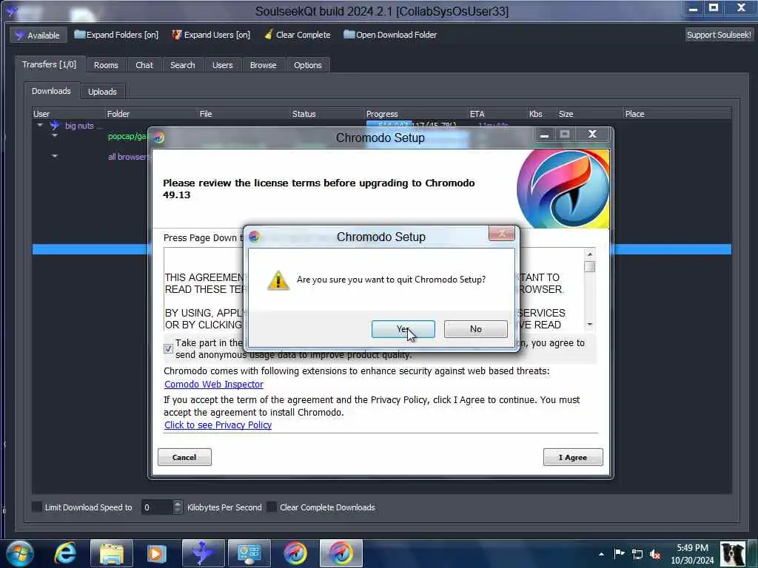Switch to Soulseek taskbar icon
Viewport: 758px width, 568px height.
(x=203, y=553)
